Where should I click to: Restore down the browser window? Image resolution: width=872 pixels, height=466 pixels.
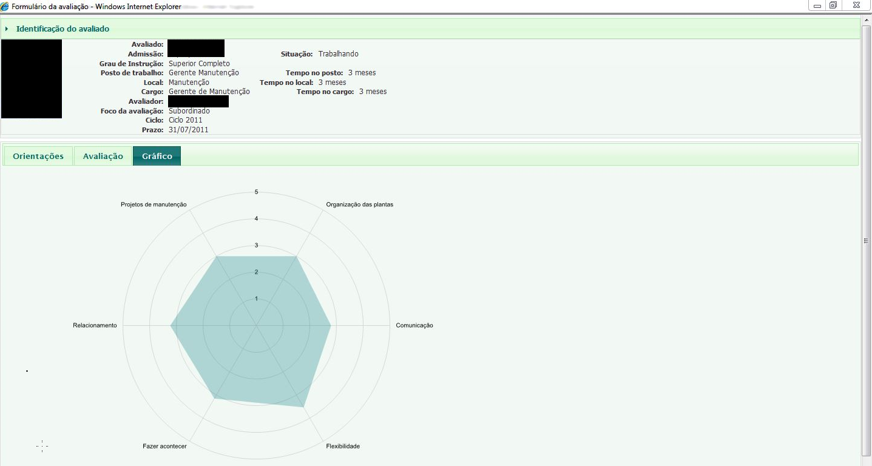pyautogui.click(x=834, y=5)
